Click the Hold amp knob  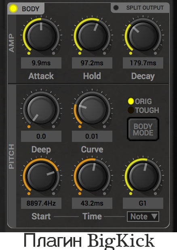[92, 36]
